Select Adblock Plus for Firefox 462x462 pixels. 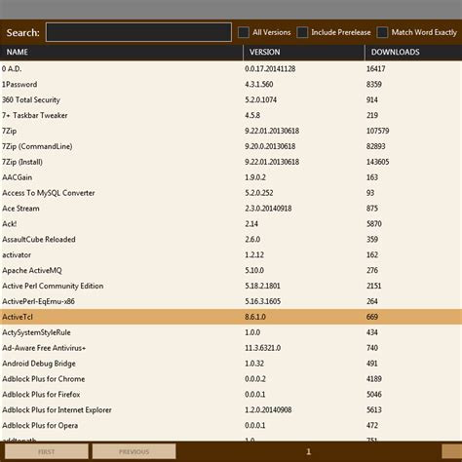231,395
